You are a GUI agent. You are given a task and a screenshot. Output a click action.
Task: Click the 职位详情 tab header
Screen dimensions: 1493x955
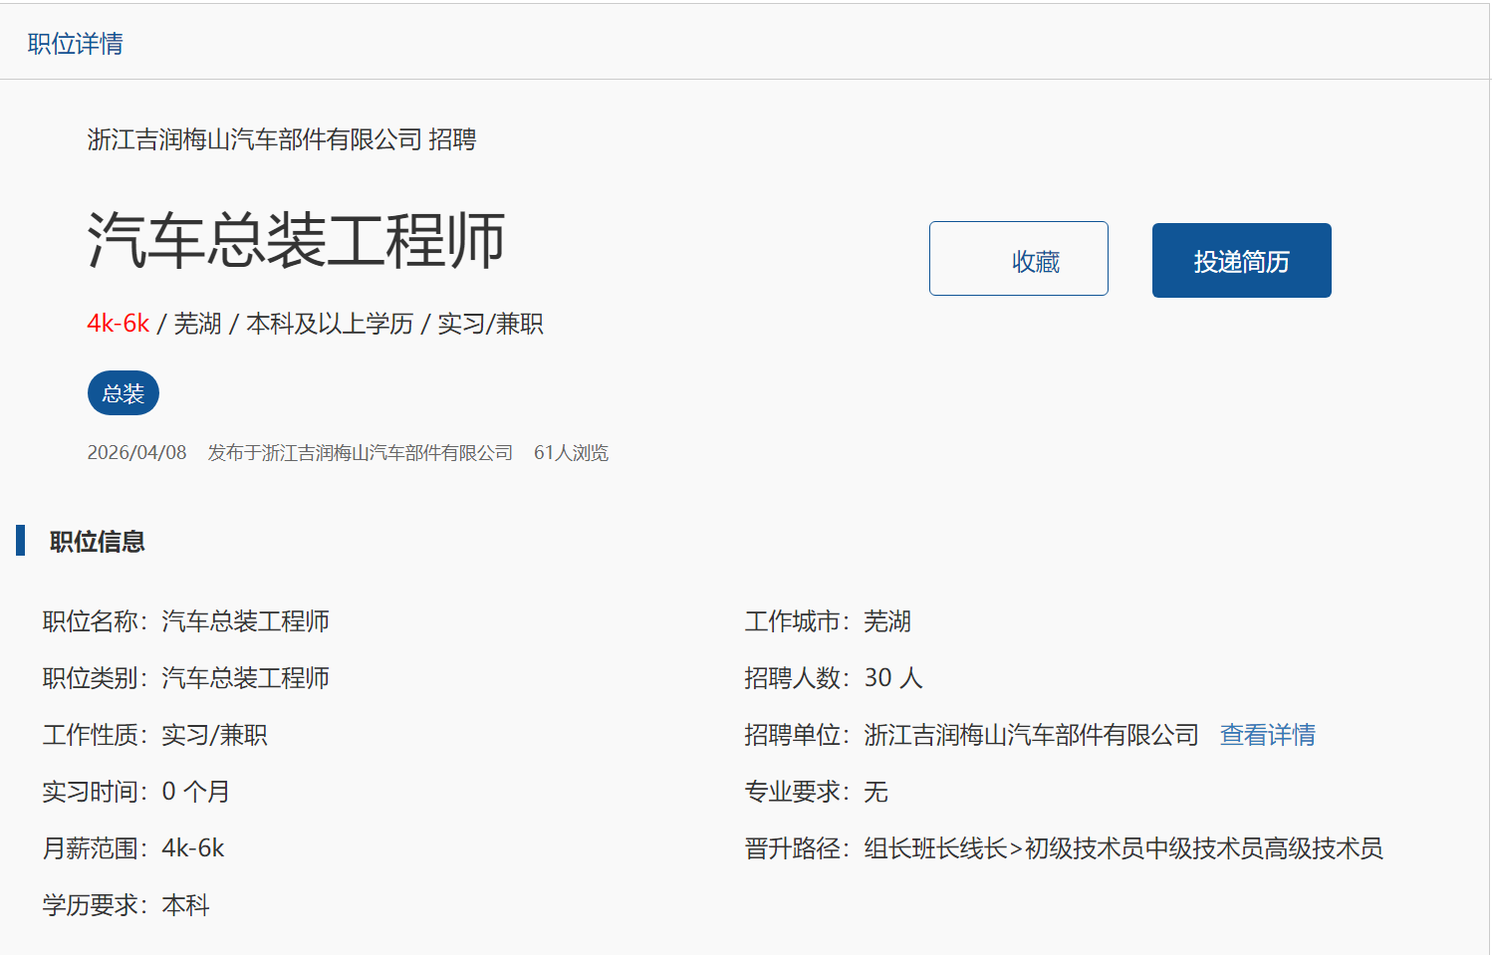click(76, 44)
